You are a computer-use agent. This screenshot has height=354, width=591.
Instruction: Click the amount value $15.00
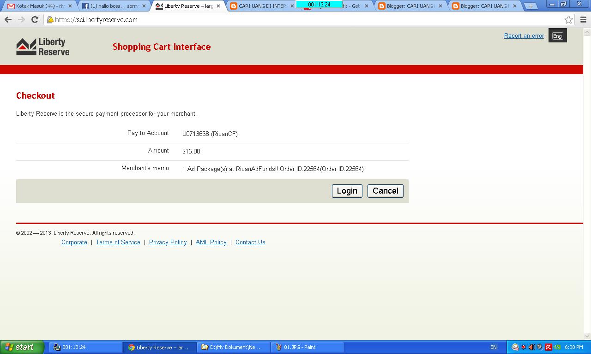point(191,151)
